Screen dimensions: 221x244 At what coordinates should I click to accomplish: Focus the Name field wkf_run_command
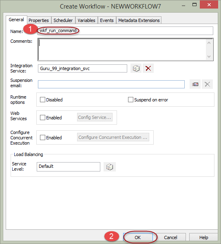(x=125, y=31)
